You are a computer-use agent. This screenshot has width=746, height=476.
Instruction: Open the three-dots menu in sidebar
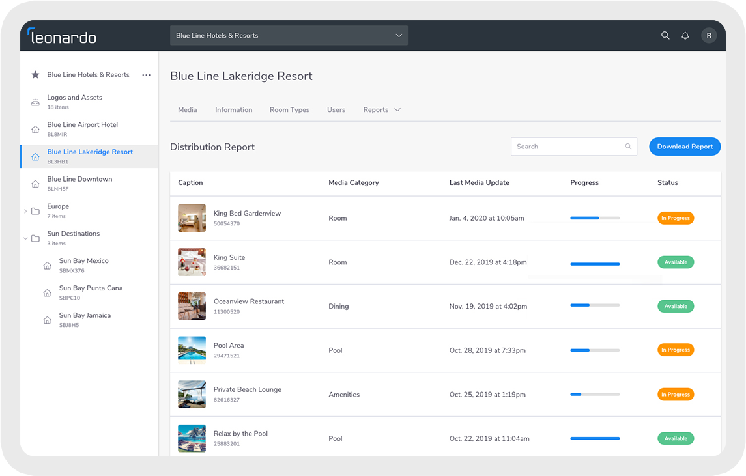tap(146, 75)
